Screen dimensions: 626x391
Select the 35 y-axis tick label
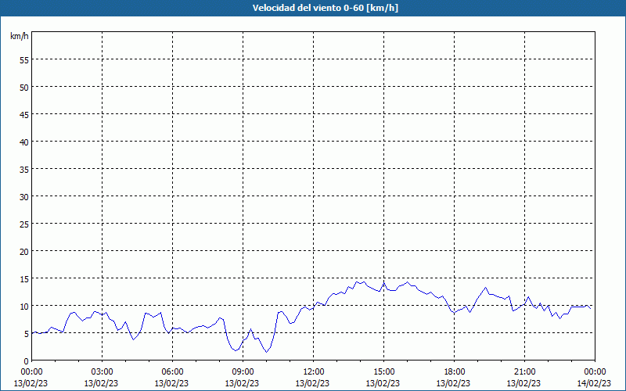(x=24, y=169)
